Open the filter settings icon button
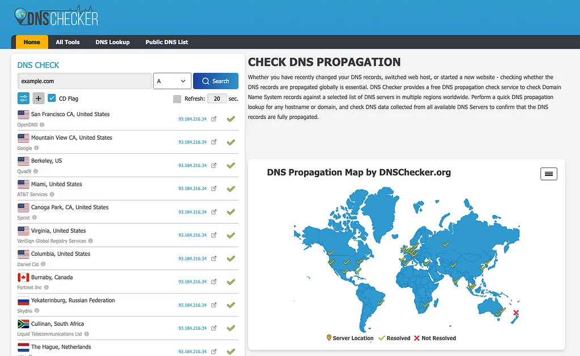 (x=23, y=98)
